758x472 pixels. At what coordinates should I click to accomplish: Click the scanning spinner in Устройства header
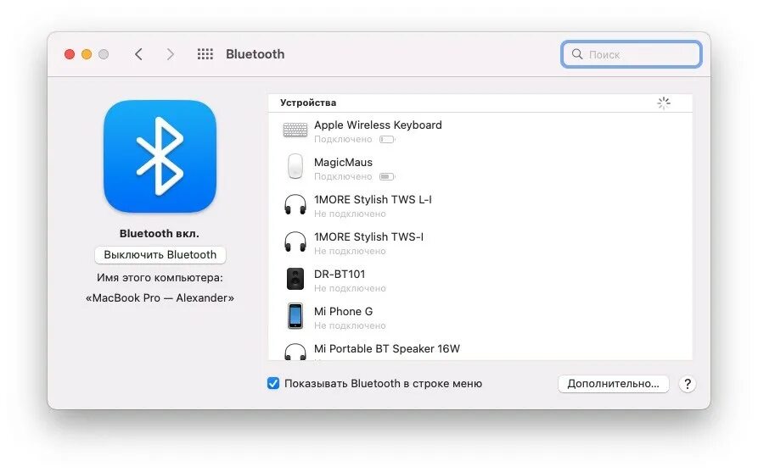pyautogui.click(x=664, y=103)
